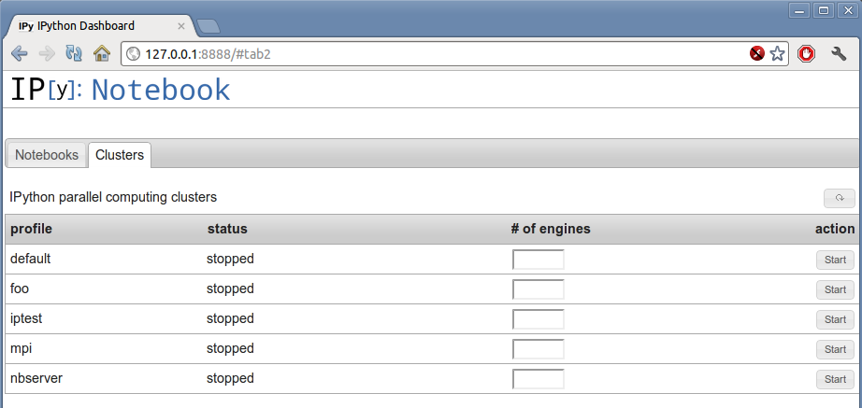Screen dimensions: 862x408
Task: Start the default cluster
Action: click(x=835, y=260)
